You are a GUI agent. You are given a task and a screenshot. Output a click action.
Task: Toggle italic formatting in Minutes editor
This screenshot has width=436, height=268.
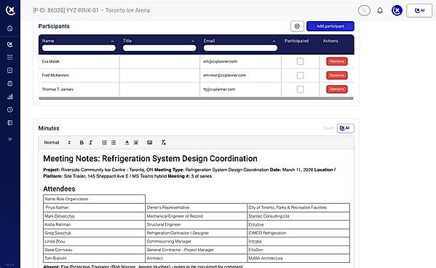point(91,143)
